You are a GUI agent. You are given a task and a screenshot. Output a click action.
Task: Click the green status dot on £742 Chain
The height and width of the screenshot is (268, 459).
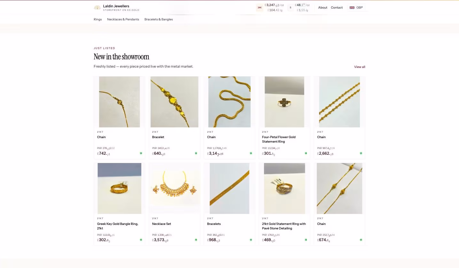(x=141, y=153)
